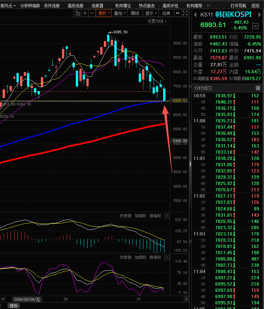The image size is (264, 309).
Task: Click the side panel collapse handle arrow
Action: pyautogui.click(x=190, y=164)
